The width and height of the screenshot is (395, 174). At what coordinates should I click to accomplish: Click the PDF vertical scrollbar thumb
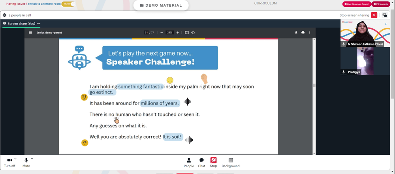tap(314, 85)
